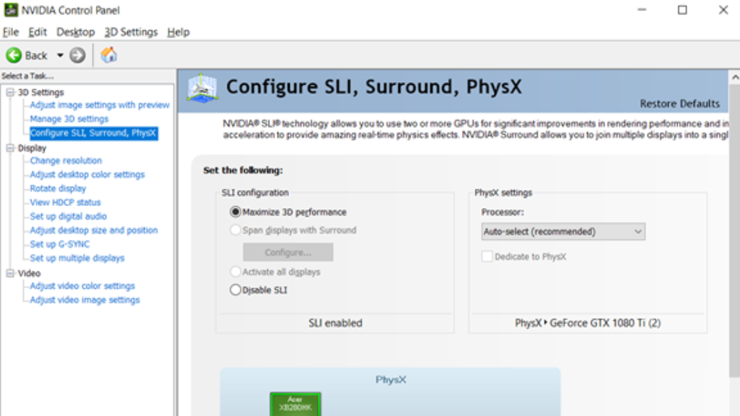Click the Forward arrow icon
Image resolution: width=740 pixels, height=416 pixels.
(77, 55)
